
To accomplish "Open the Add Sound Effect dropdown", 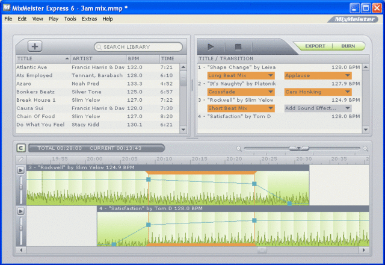I will (318, 108).
